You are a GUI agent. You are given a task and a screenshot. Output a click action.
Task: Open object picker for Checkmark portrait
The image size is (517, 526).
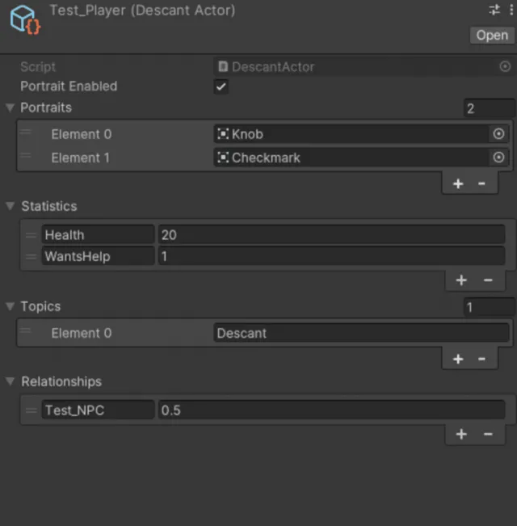pos(498,158)
